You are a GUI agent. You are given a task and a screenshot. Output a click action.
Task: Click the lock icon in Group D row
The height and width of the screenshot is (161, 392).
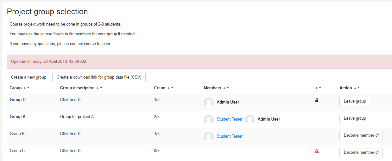click(x=317, y=100)
